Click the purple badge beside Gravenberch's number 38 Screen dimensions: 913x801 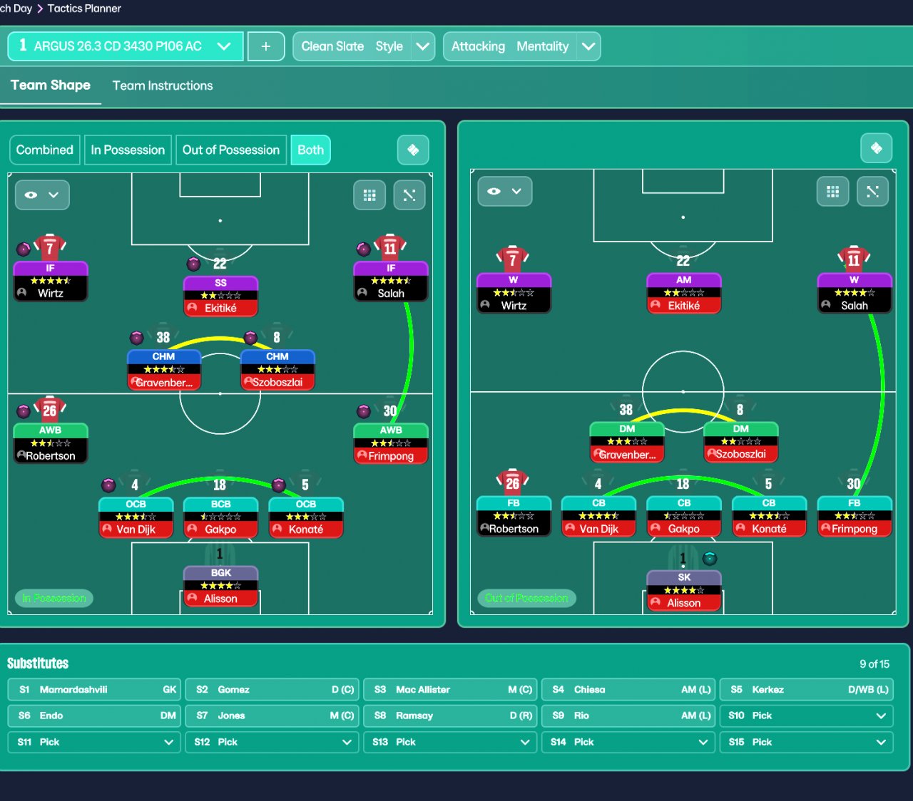click(137, 338)
